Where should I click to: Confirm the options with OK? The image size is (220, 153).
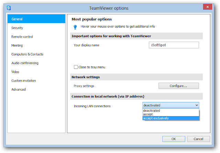(174, 139)
